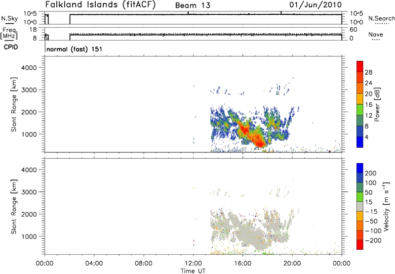Pick the gray segment of the velocity colorbar

pos(360,206)
